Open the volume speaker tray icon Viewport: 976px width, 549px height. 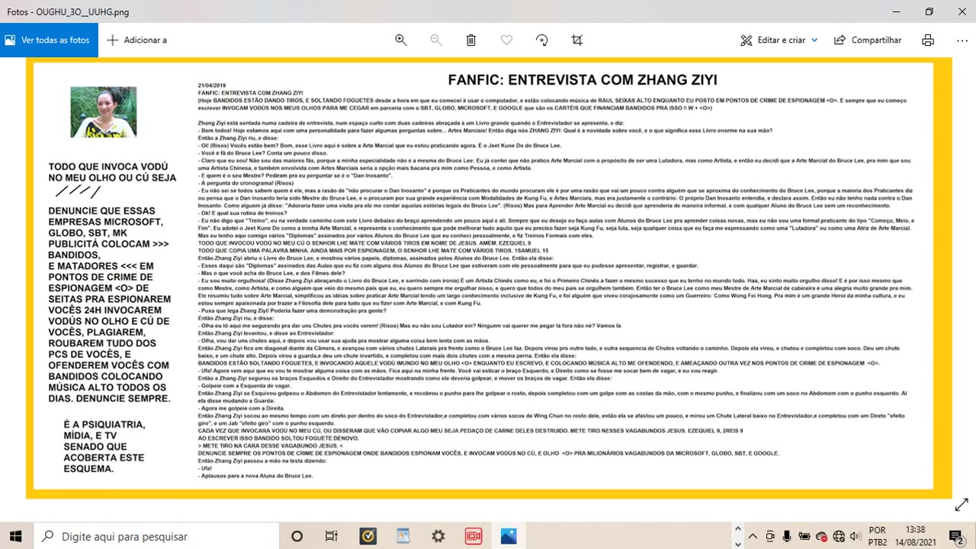pos(856,536)
